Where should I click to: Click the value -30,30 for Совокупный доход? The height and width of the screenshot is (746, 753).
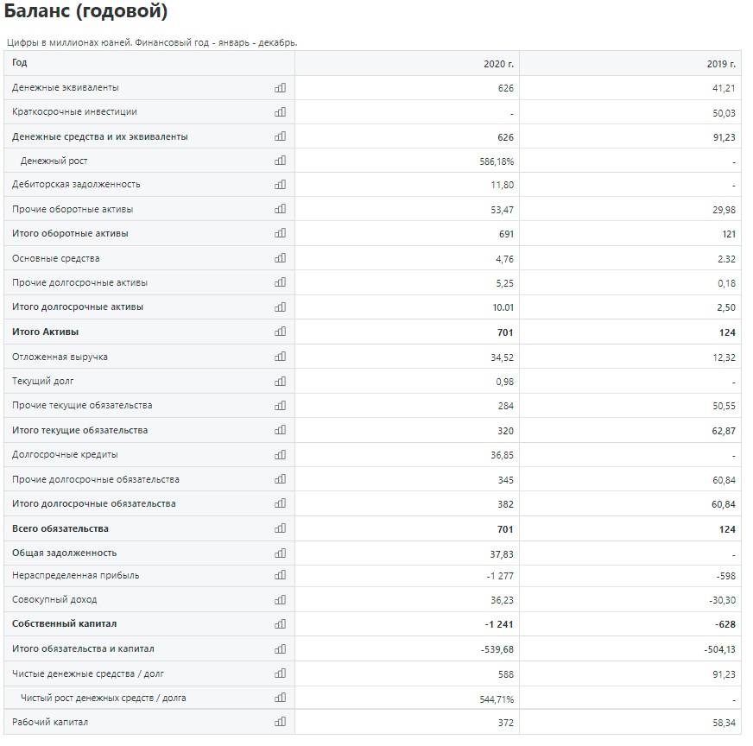tap(722, 600)
